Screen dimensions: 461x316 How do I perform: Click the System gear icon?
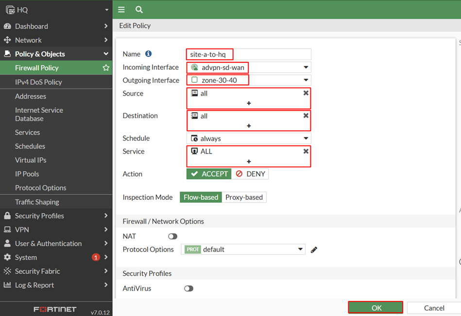tap(7, 257)
